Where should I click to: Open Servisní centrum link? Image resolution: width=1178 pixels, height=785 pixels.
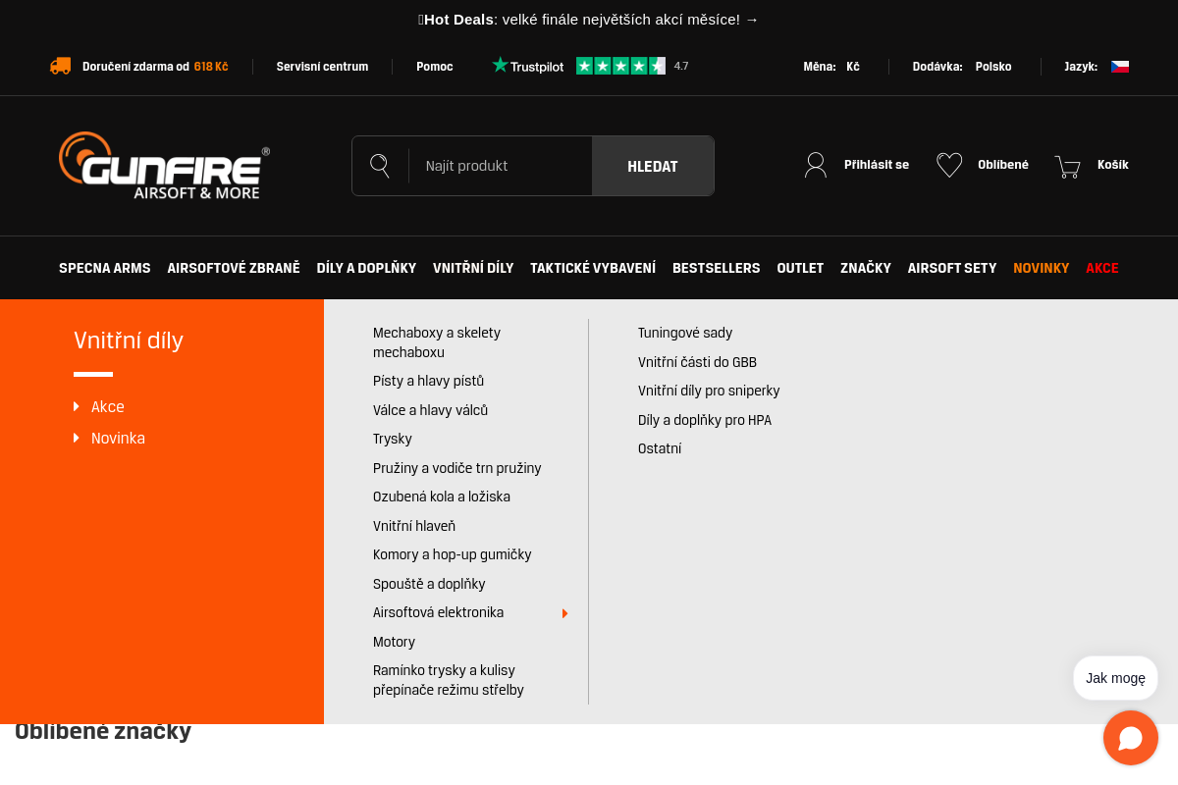[322, 67]
